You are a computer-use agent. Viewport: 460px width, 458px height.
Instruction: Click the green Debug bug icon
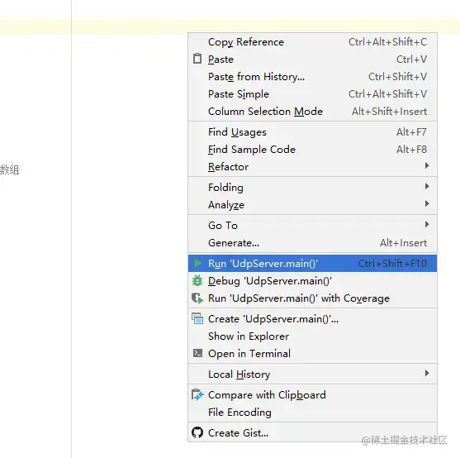(197, 280)
